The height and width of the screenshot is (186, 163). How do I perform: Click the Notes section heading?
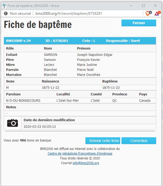[x=11, y=107]
